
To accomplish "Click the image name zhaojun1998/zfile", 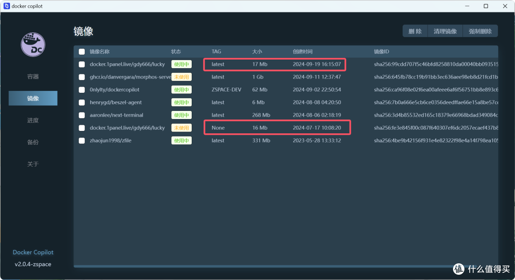I will click(110, 140).
